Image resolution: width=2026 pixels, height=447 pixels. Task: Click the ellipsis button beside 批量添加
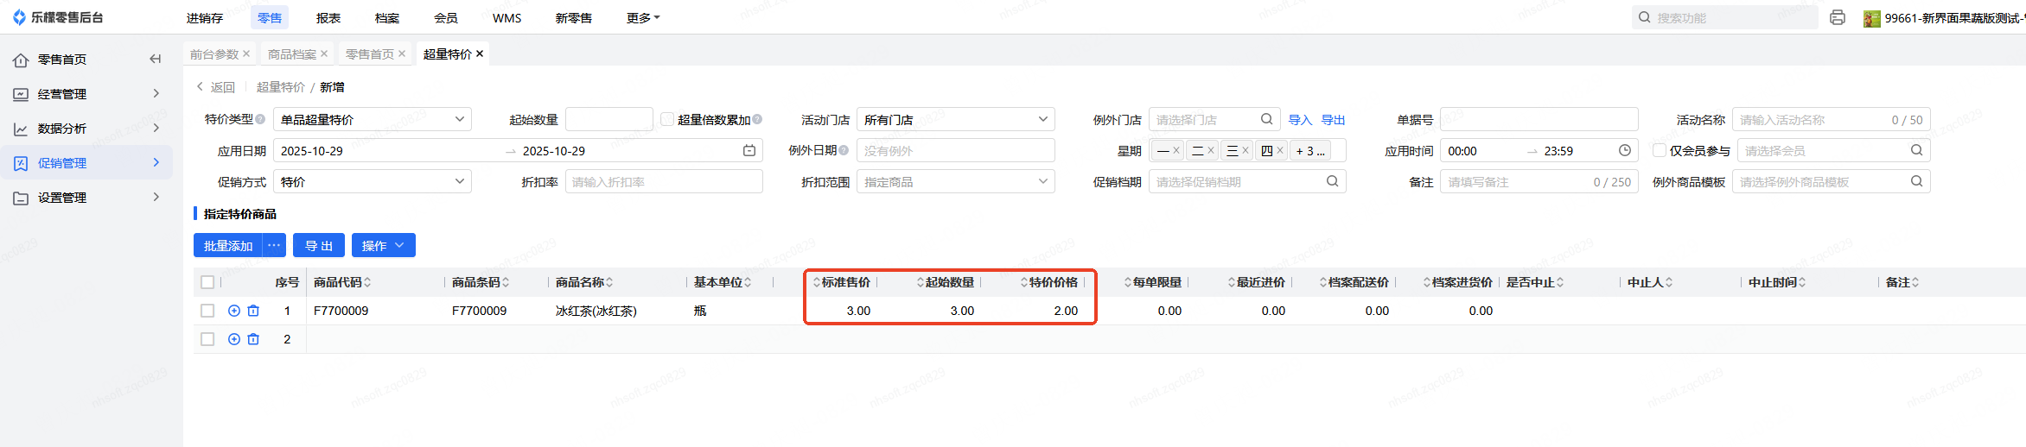coord(274,245)
